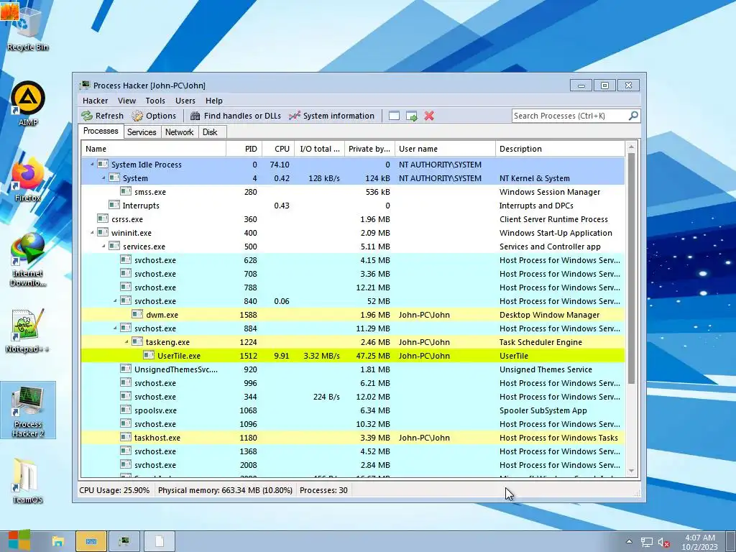This screenshot has height=552, width=736.
Task: Click the Windows Start button
Action: [x=19, y=540]
